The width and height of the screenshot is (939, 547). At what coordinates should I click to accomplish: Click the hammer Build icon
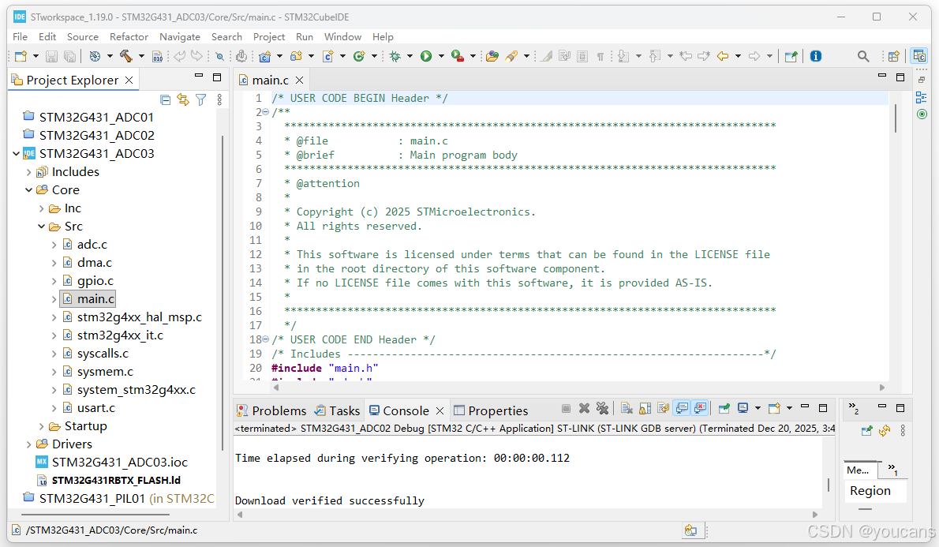125,56
